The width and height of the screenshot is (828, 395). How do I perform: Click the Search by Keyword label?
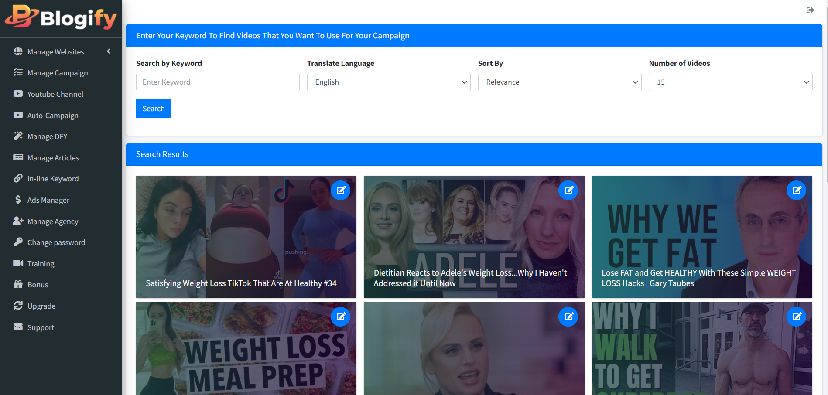click(169, 63)
